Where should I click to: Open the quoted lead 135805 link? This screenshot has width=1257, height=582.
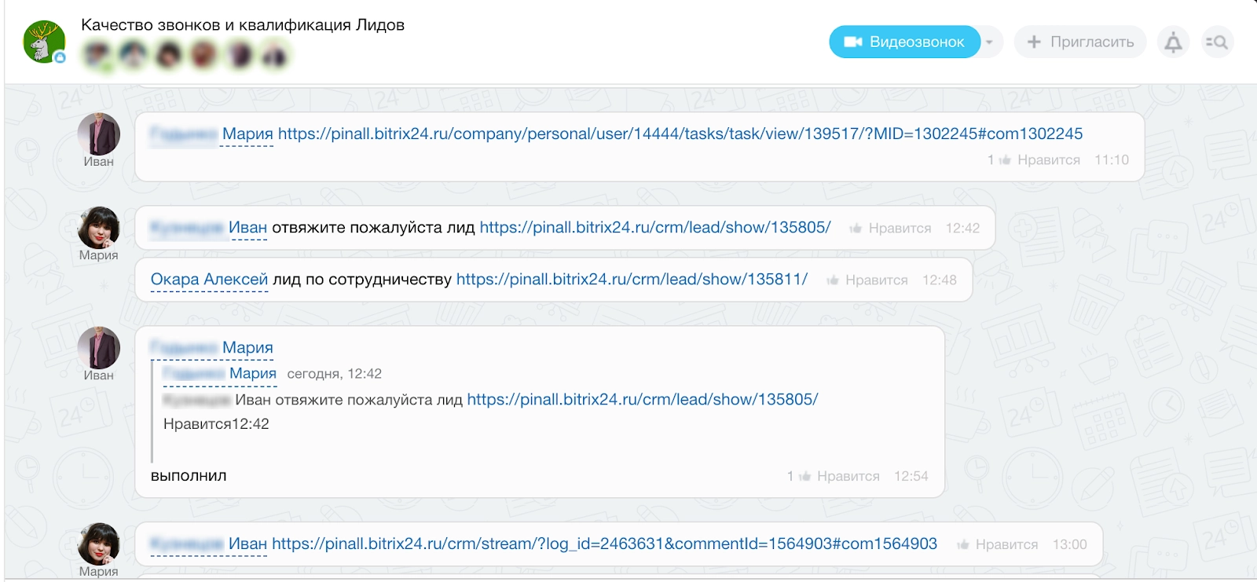(x=643, y=400)
